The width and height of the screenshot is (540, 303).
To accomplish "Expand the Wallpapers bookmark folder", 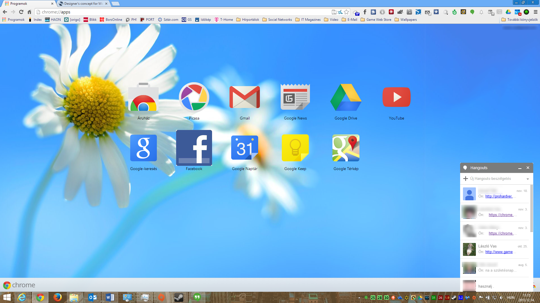I will pyautogui.click(x=406, y=20).
